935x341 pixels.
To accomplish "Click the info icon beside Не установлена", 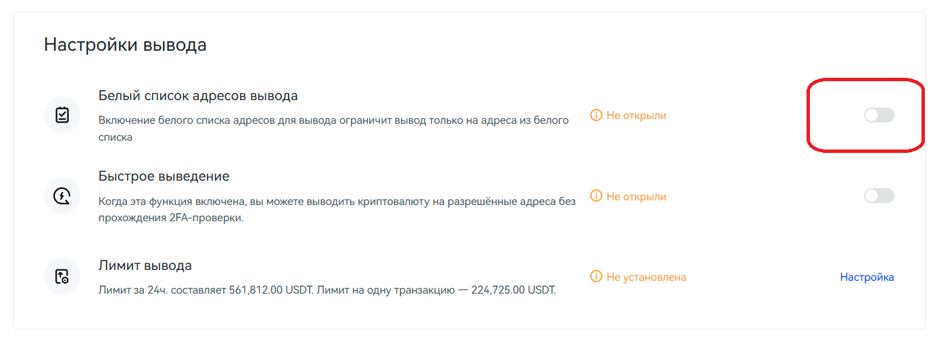I will [x=596, y=277].
